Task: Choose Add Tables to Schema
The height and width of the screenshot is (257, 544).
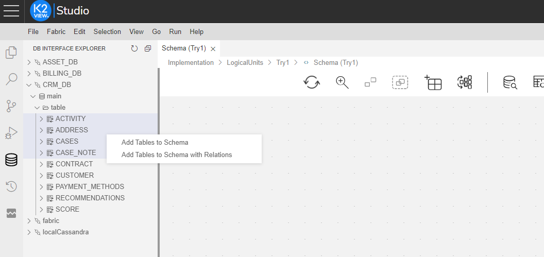Action: coord(155,143)
